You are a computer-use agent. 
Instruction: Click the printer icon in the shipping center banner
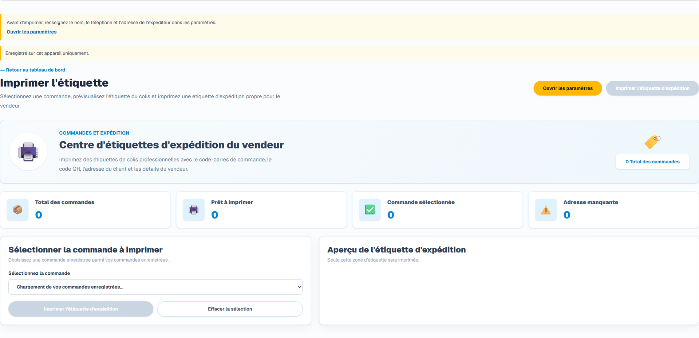coord(28,152)
